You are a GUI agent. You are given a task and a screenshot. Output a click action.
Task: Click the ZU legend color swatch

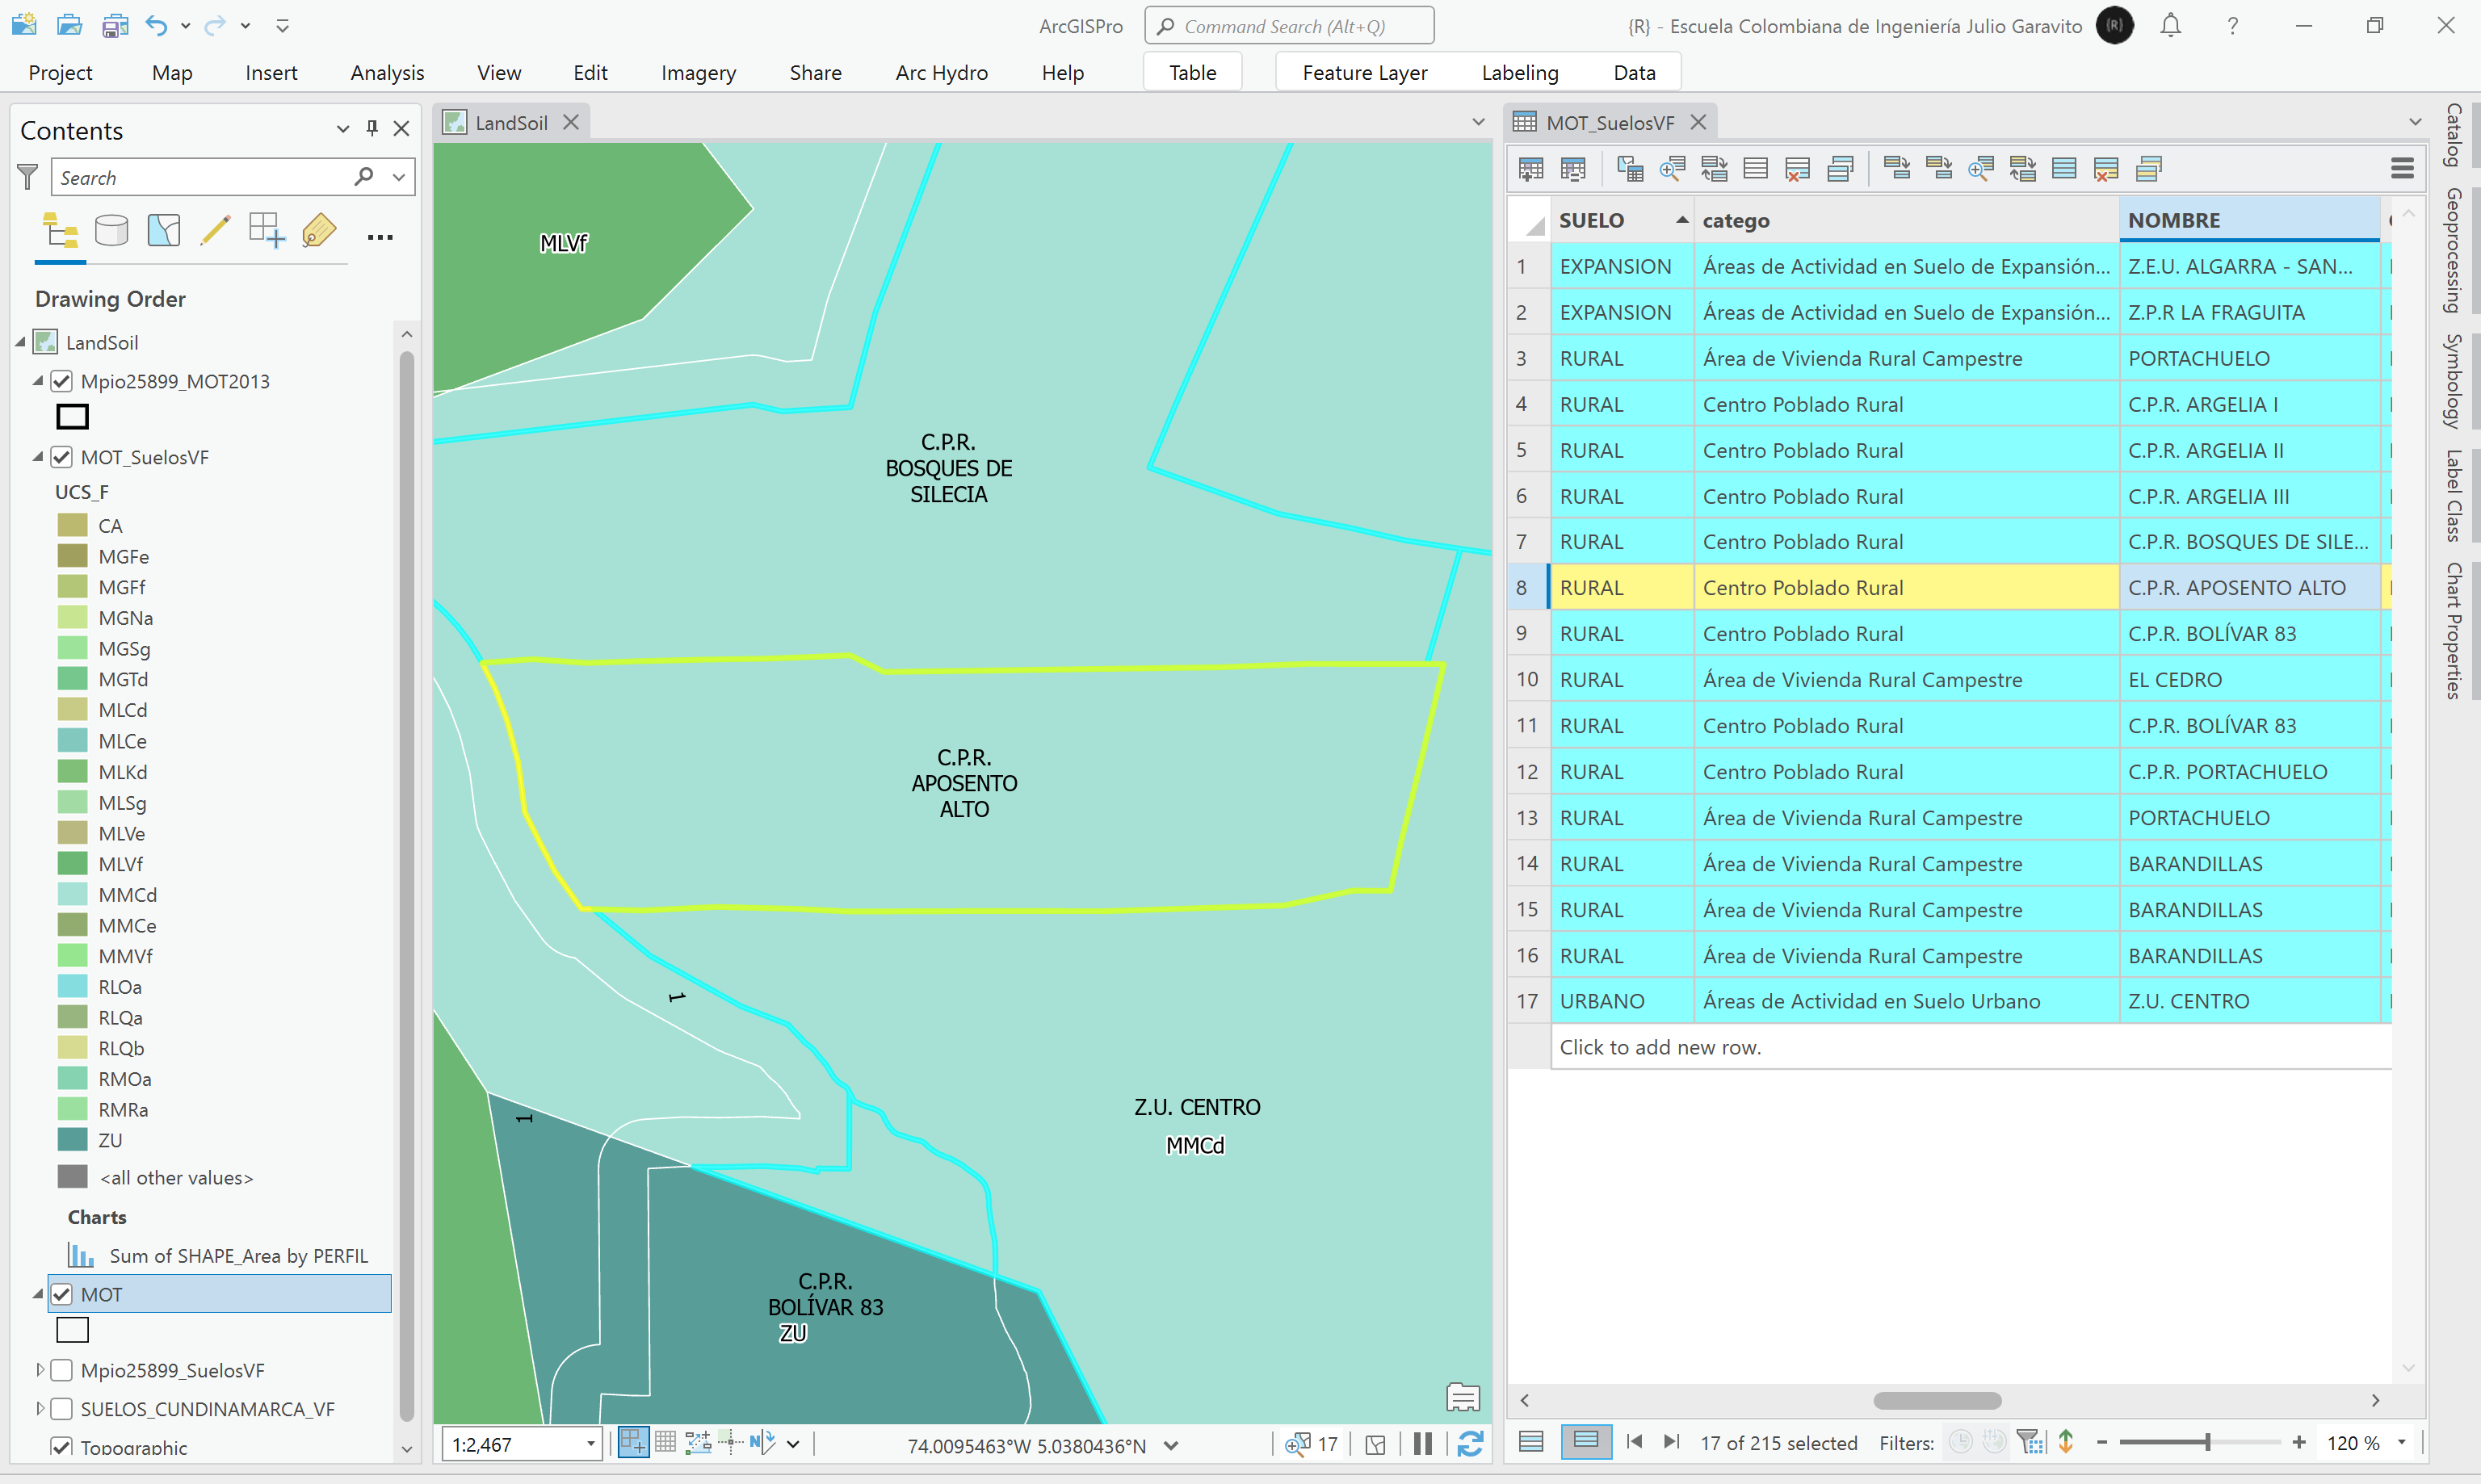[x=73, y=1140]
